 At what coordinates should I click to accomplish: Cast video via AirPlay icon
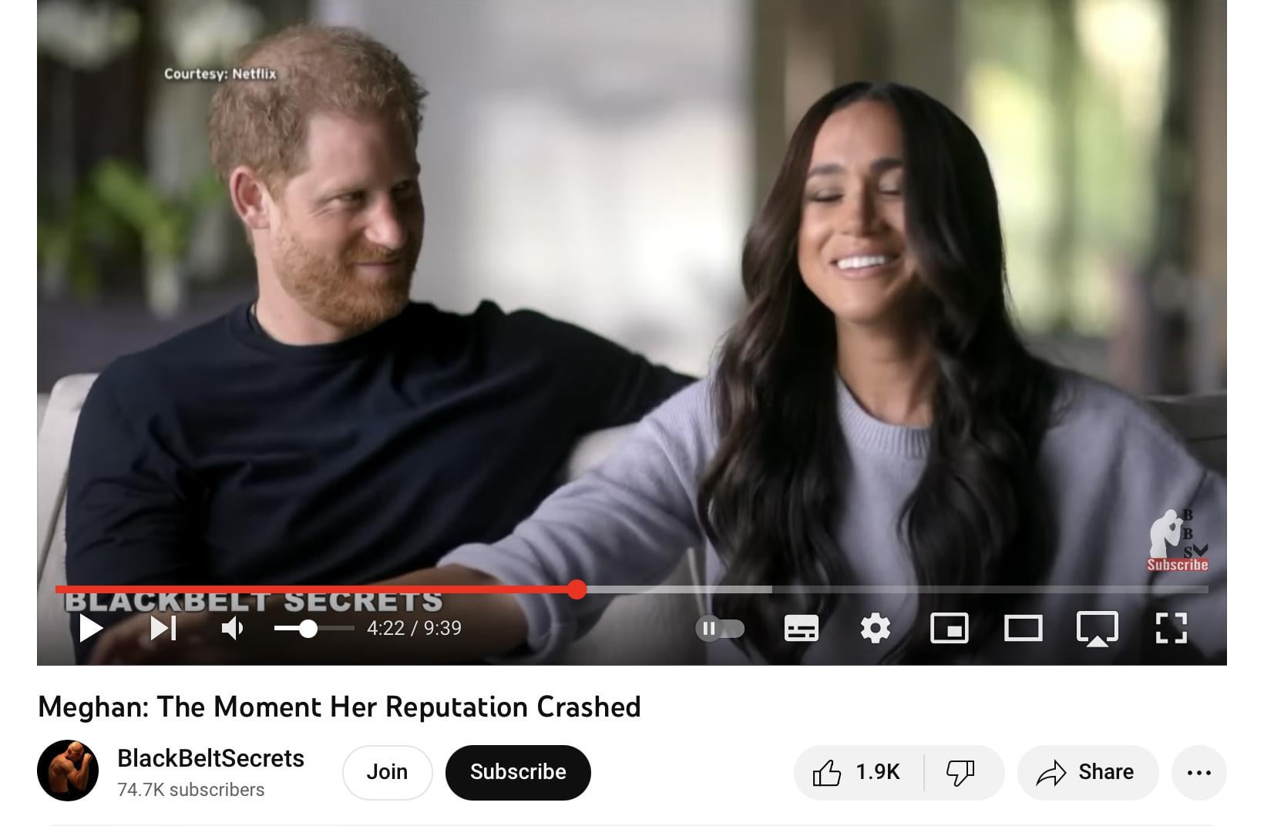[x=1097, y=629]
